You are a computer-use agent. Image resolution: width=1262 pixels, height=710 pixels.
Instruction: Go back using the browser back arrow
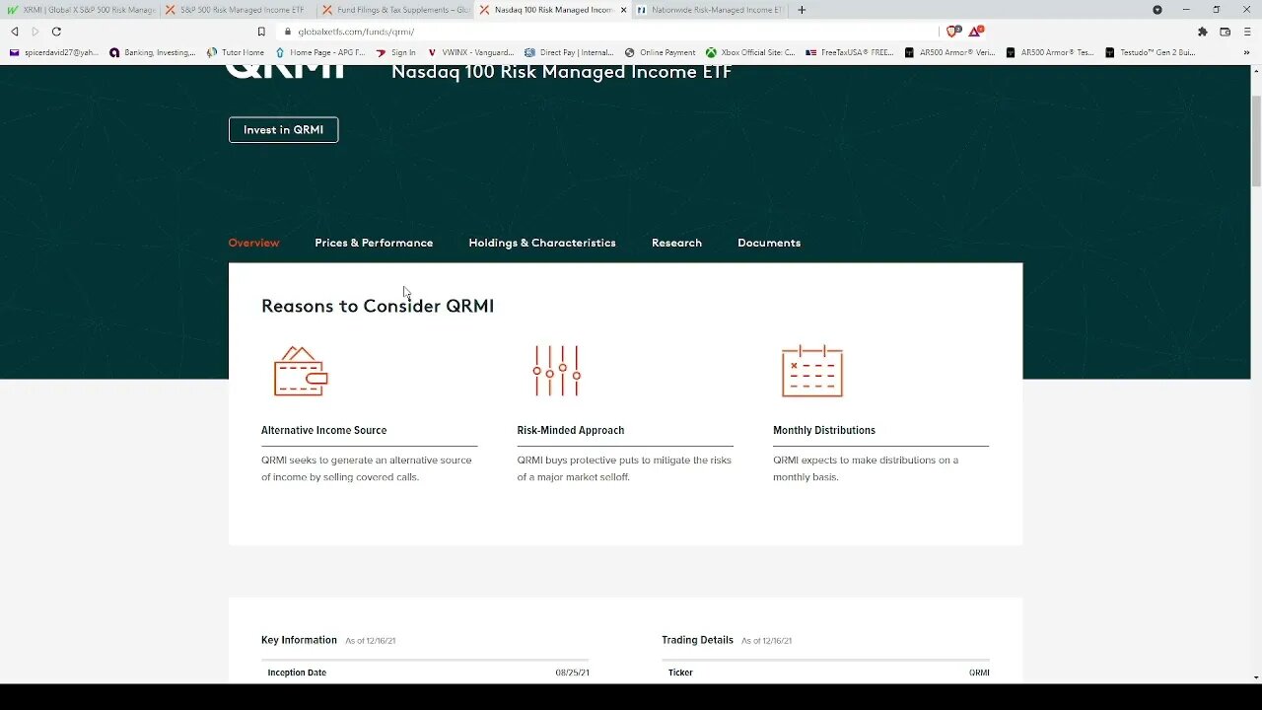[15, 32]
